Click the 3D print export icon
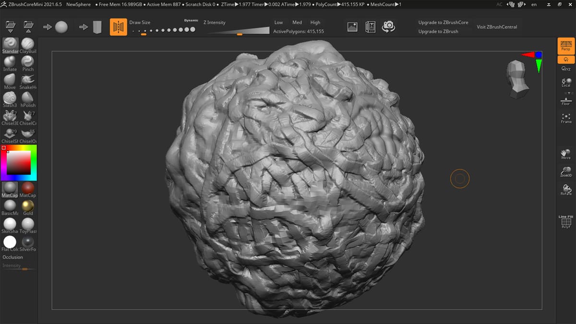The height and width of the screenshot is (324, 576). [370, 27]
